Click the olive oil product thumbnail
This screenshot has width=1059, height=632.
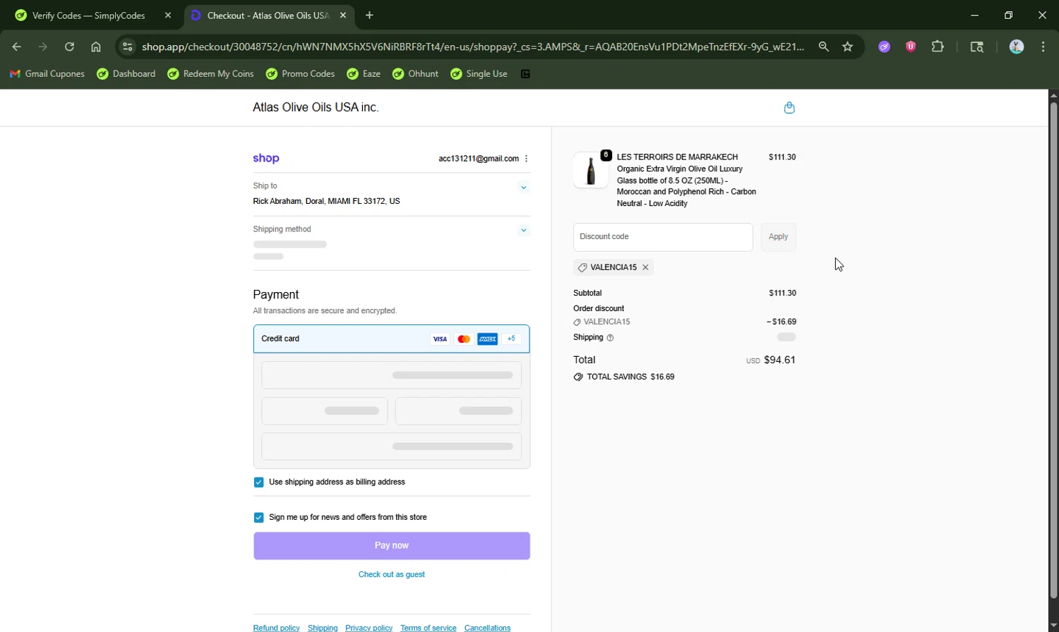[591, 170]
